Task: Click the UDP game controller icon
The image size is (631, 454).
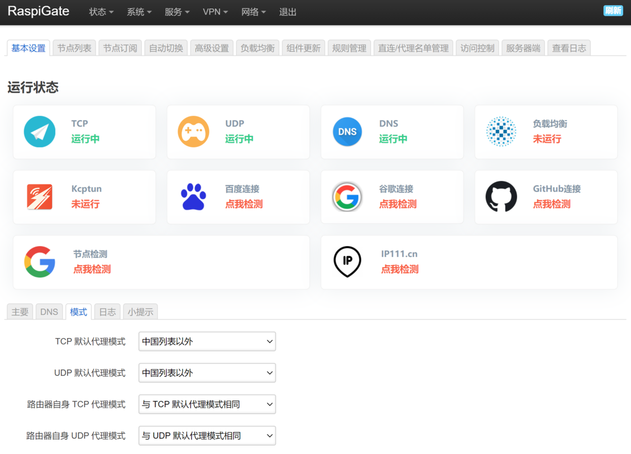Action: click(x=193, y=132)
